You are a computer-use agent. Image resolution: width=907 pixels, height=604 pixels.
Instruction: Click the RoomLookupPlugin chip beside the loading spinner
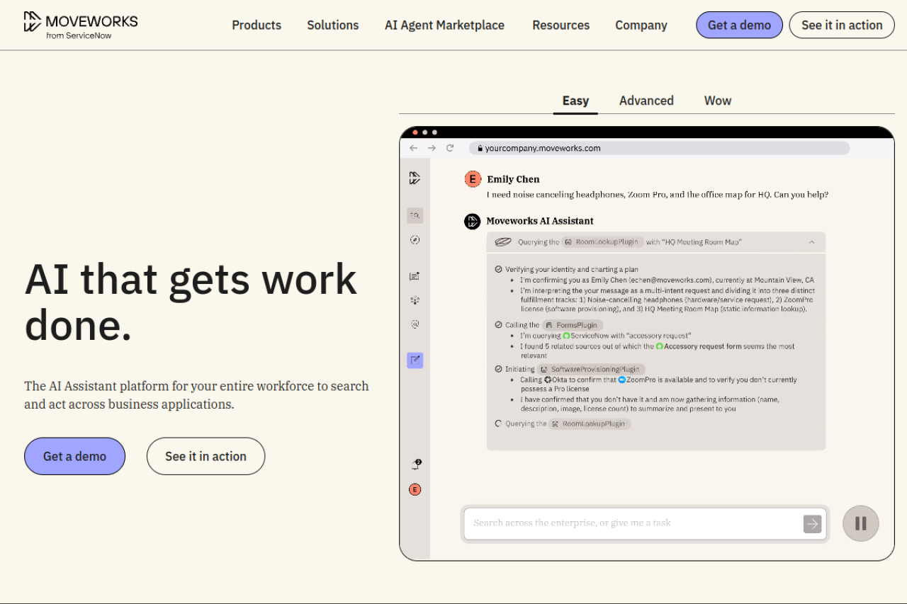coord(590,423)
